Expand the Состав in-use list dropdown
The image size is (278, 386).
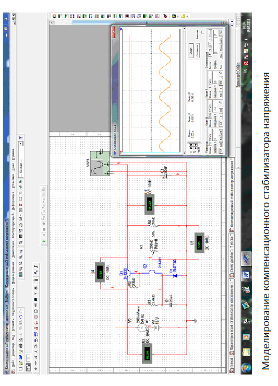pos(21,143)
